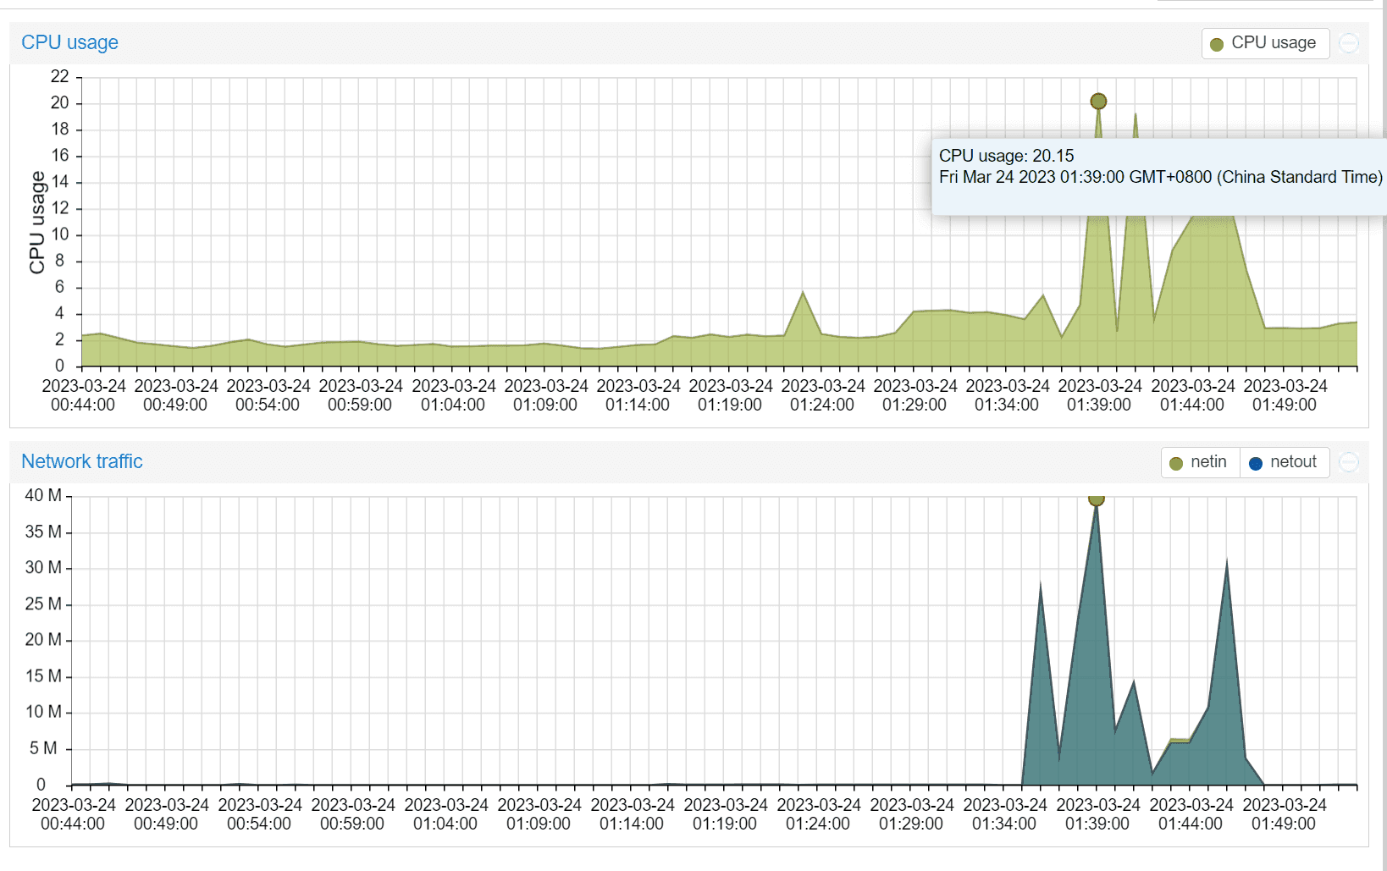This screenshot has height=871, width=1387.
Task: Hide the netin series via its legend label
Action: click(1208, 462)
